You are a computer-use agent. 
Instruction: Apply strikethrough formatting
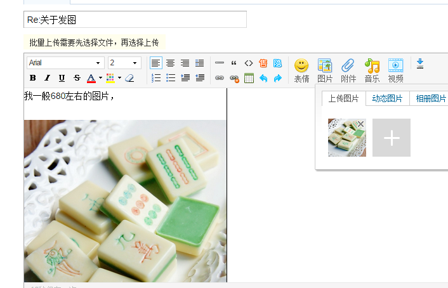[x=77, y=78]
